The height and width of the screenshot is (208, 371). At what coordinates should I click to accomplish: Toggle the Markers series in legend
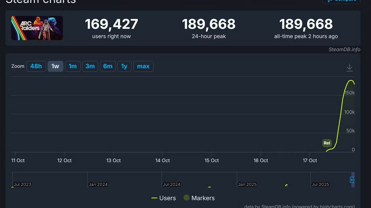[x=199, y=198]
